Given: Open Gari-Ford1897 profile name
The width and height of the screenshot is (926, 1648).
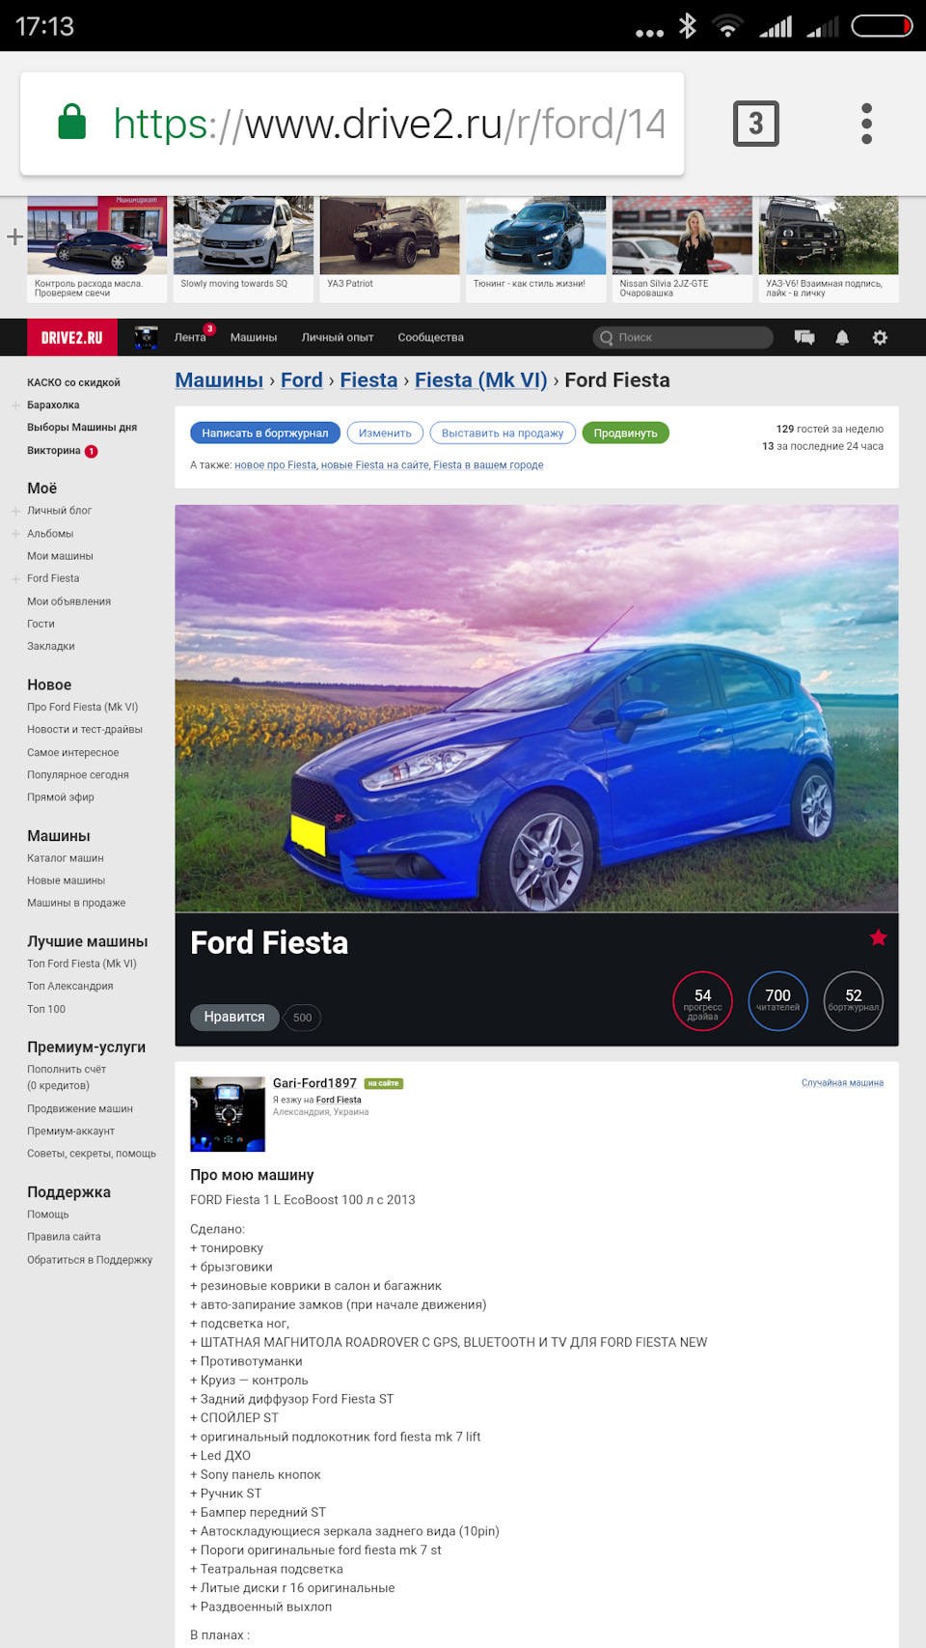Looking at the screenshot, I should point(314,1083).
